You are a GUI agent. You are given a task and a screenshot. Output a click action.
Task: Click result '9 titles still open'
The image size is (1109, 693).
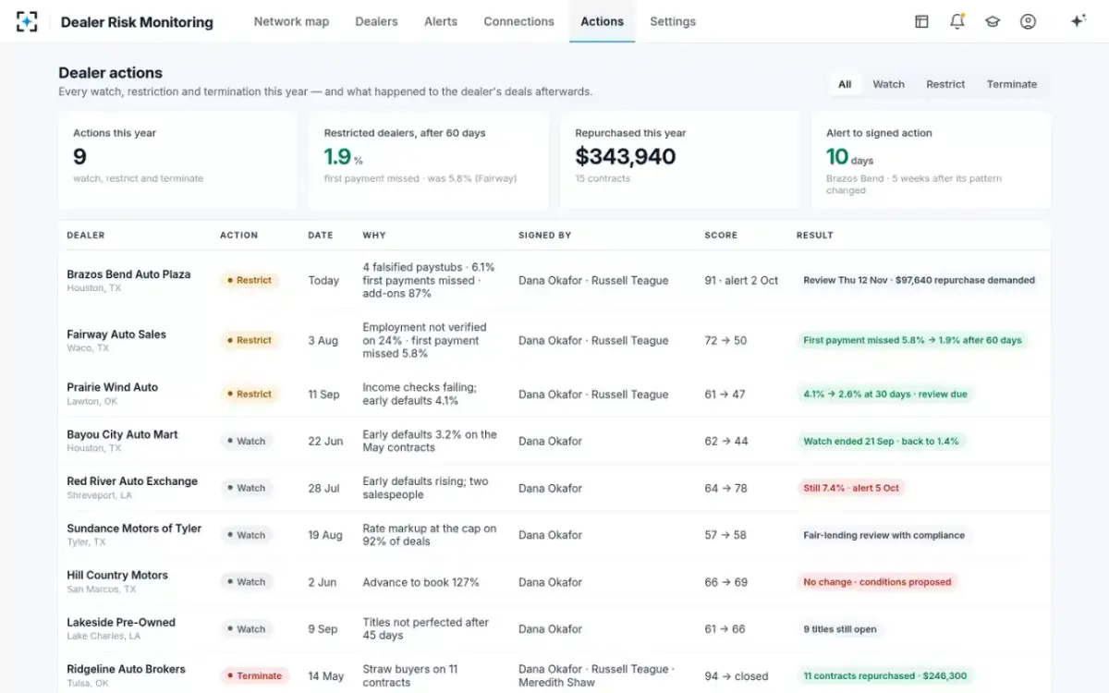(840, 629)
